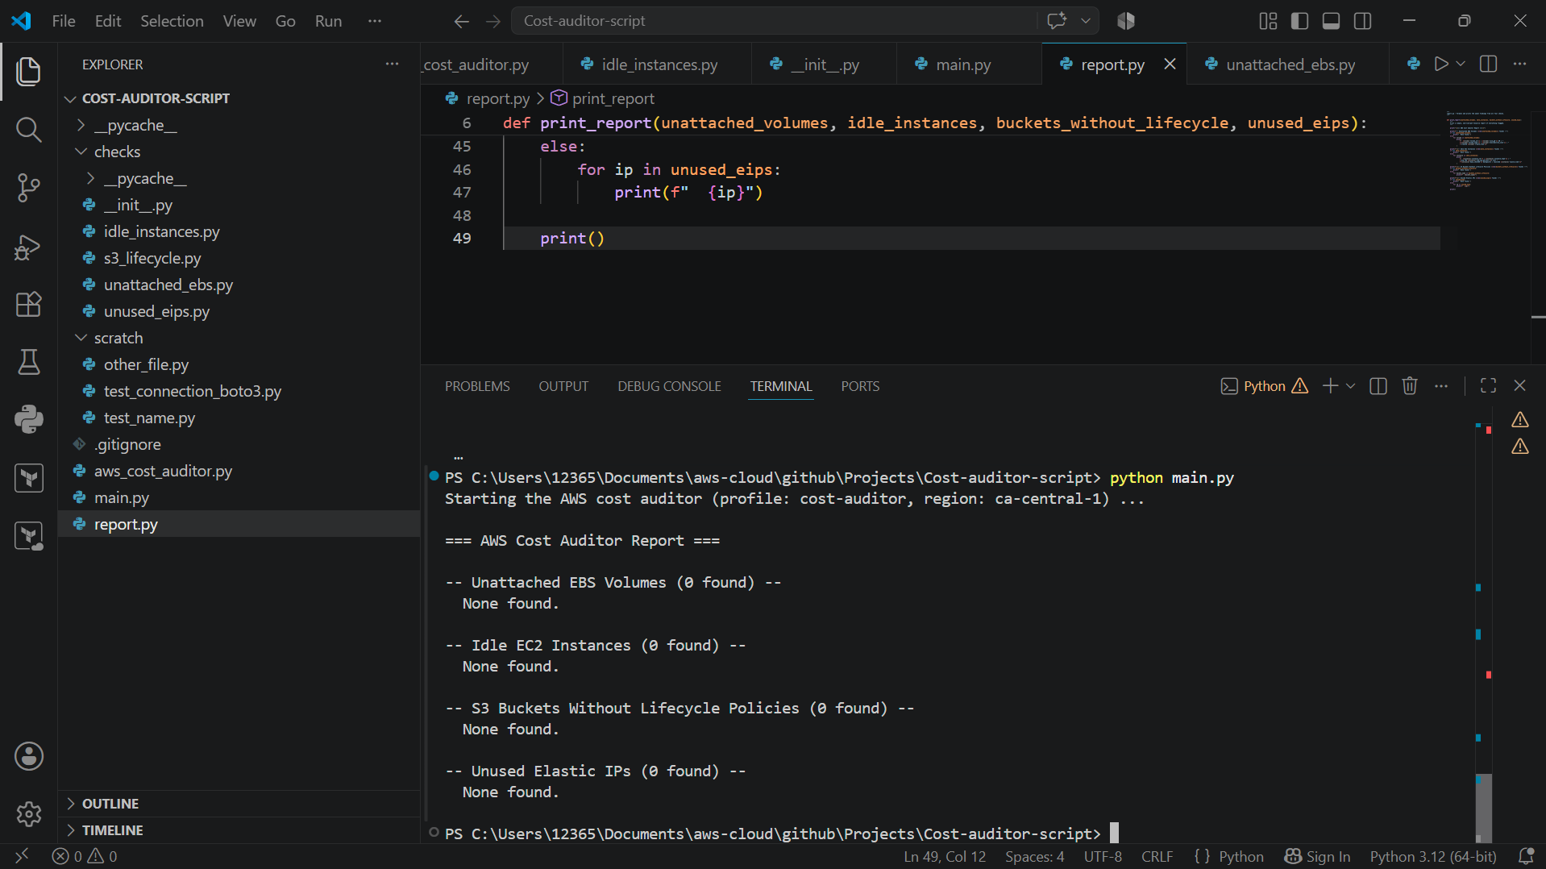Click Python 3.12 interpreter selector
The width and height of the screenshot is (1546, 869).
(x=1432, y=856)
